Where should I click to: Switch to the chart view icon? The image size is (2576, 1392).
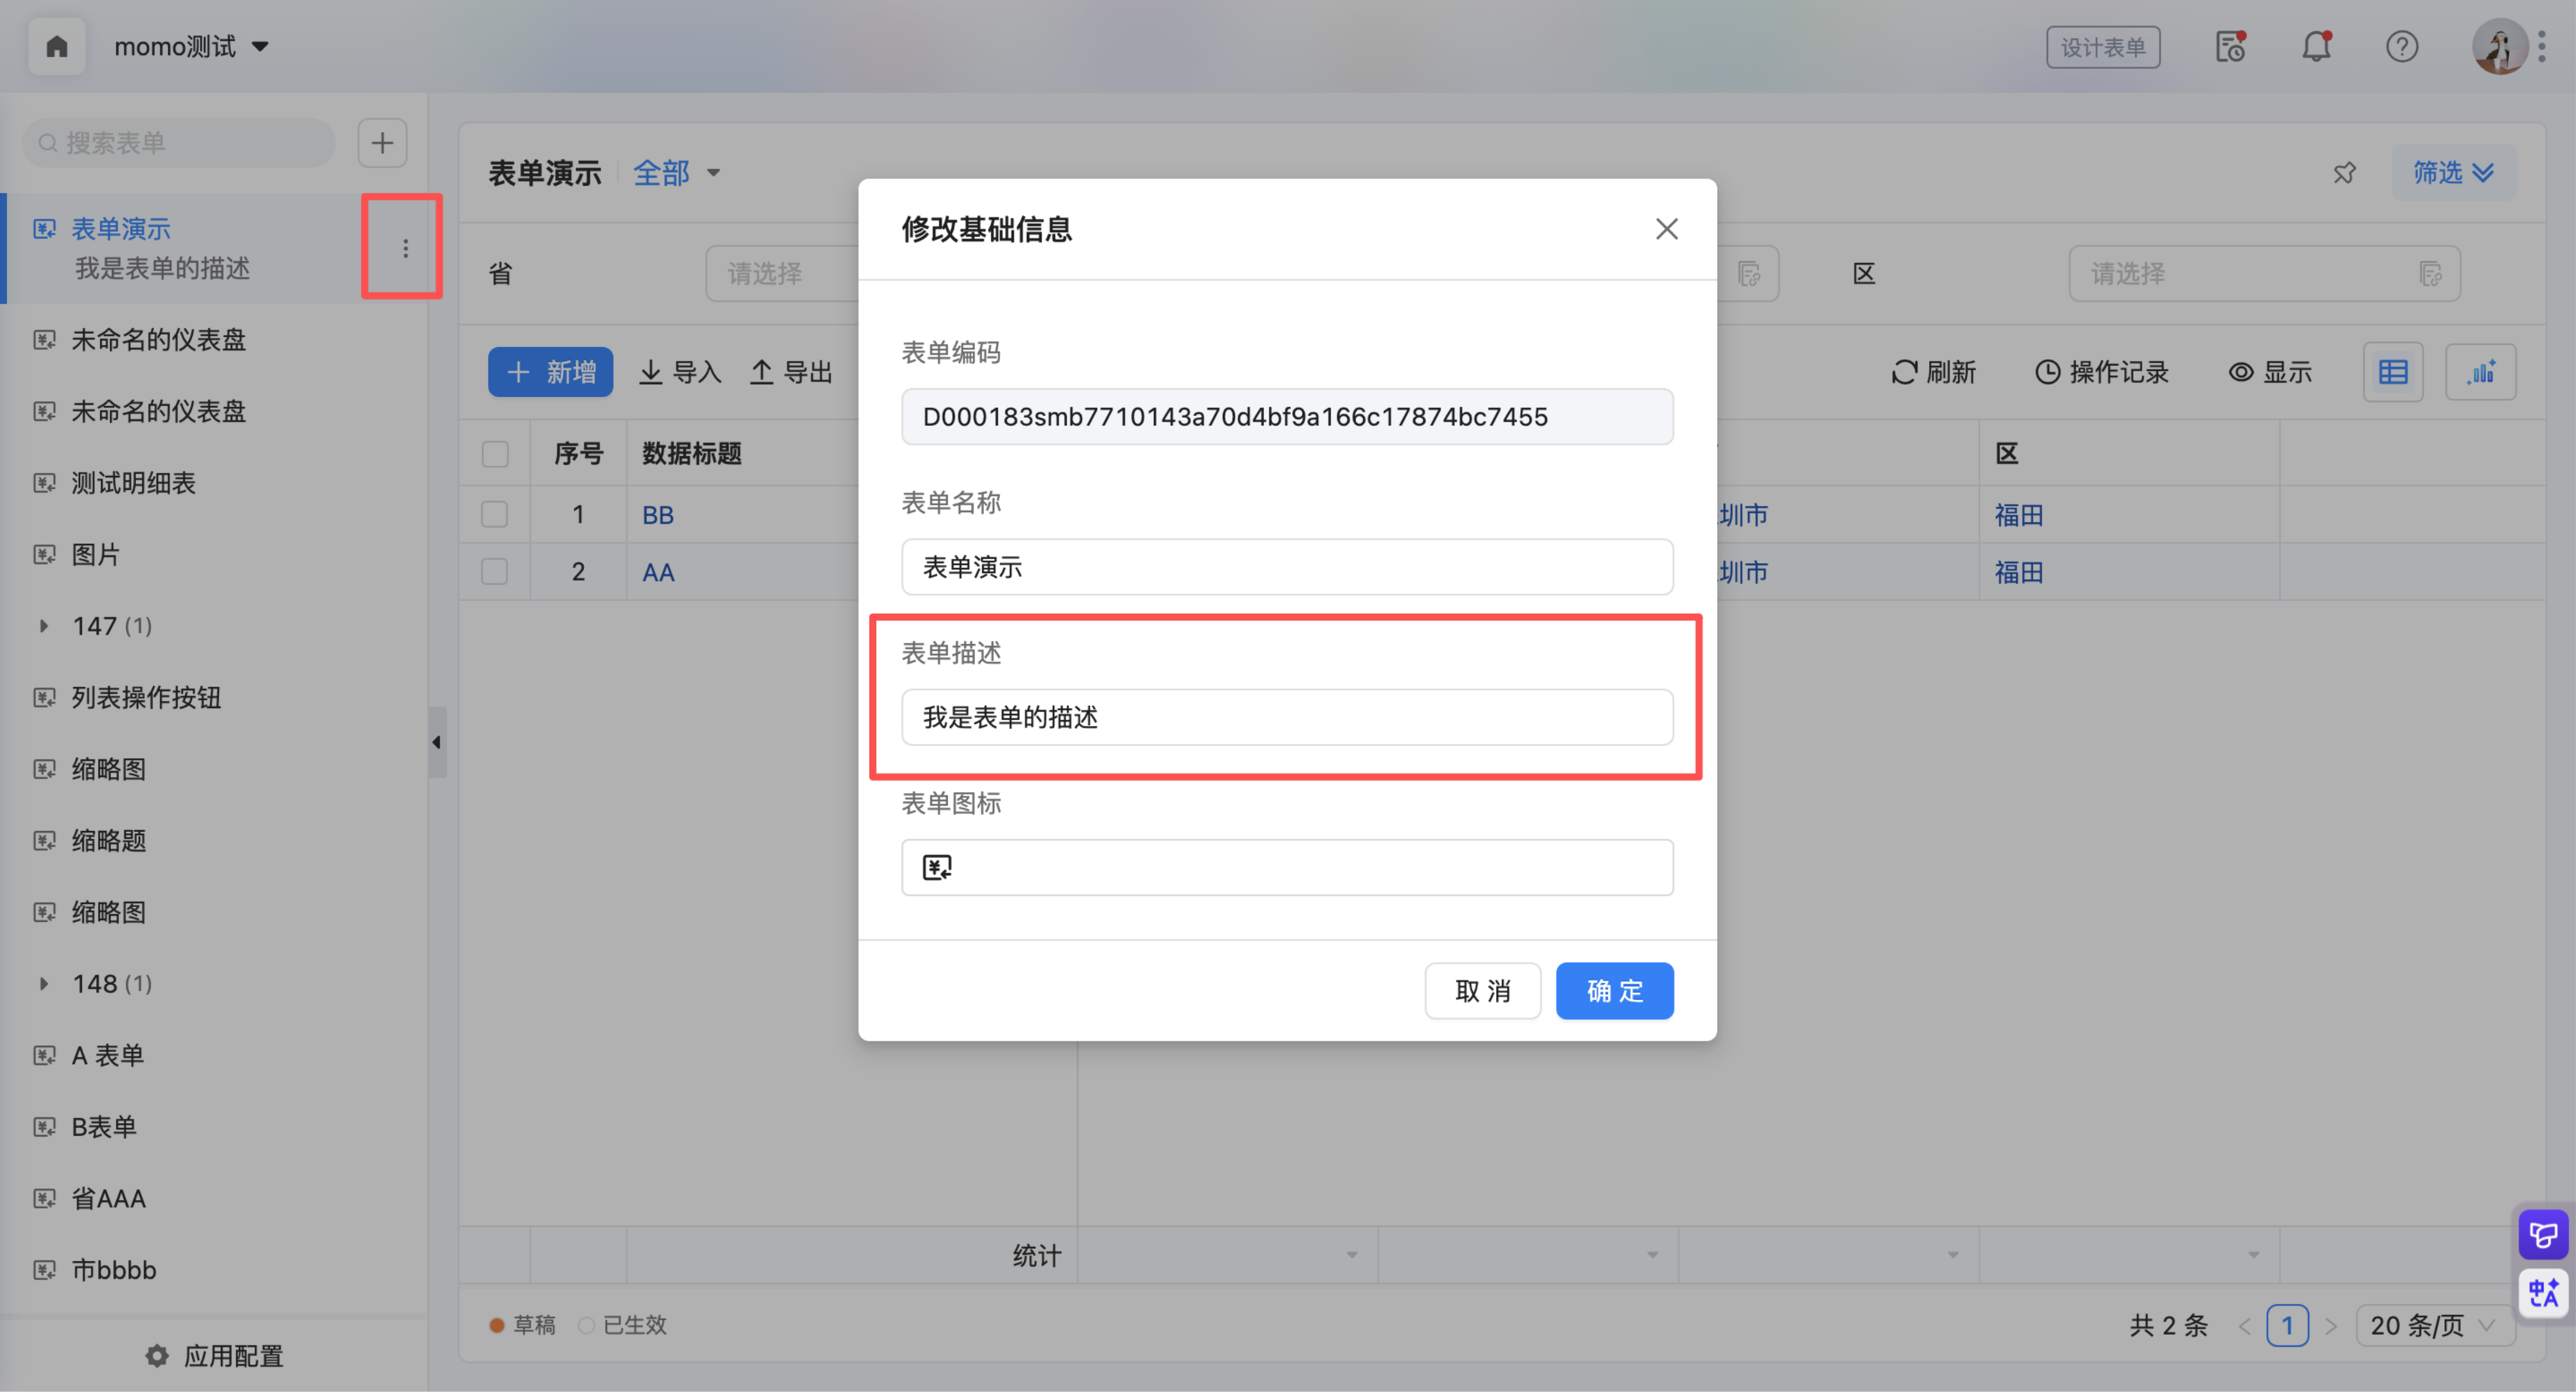click(2480, 372)
